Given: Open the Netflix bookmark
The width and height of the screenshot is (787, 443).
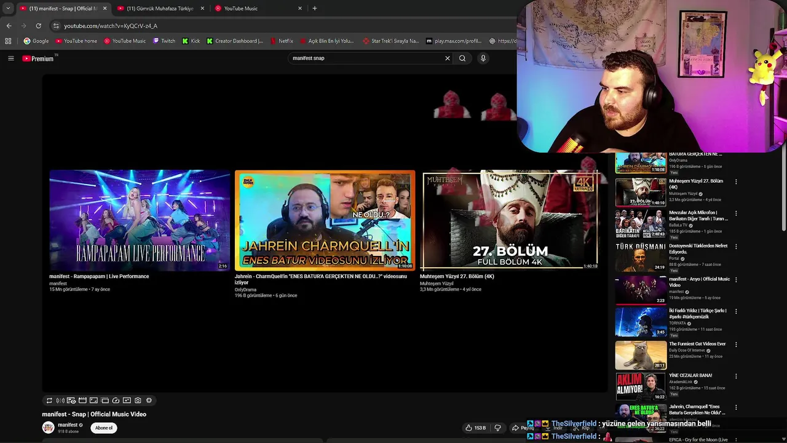Looking at the screenshot, I should [282, 41].
